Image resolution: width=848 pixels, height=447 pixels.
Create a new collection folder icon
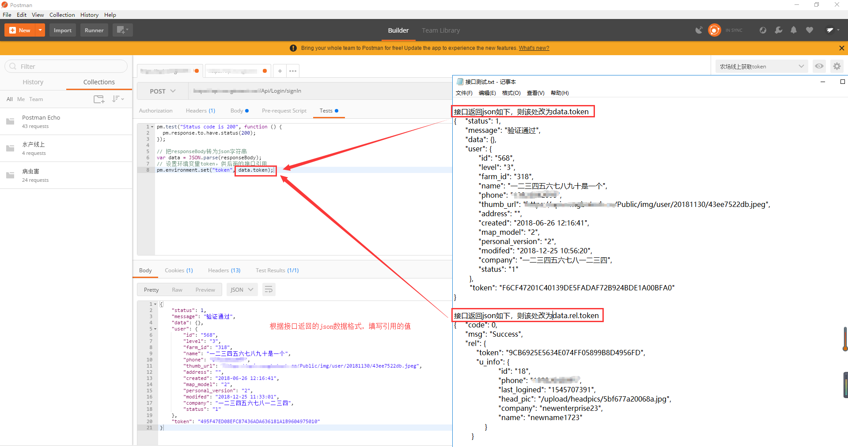(x=99, y=99)
